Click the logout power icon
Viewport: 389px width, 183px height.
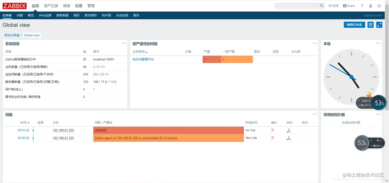(x=379, y=6)
